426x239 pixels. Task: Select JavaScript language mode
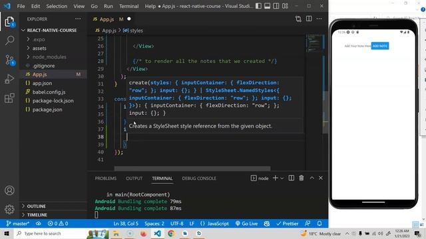tap(214, 224)
